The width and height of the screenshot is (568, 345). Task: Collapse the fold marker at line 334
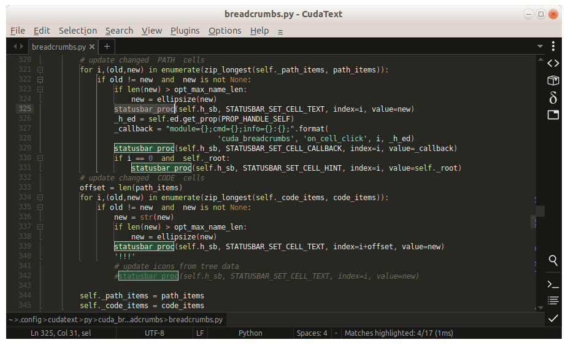pos(40,197)
